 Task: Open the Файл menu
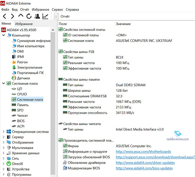point(5,9)
